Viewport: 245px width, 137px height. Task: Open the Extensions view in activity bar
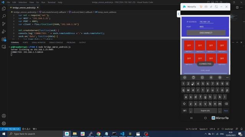pyautogui.click(x=4, y=39)
